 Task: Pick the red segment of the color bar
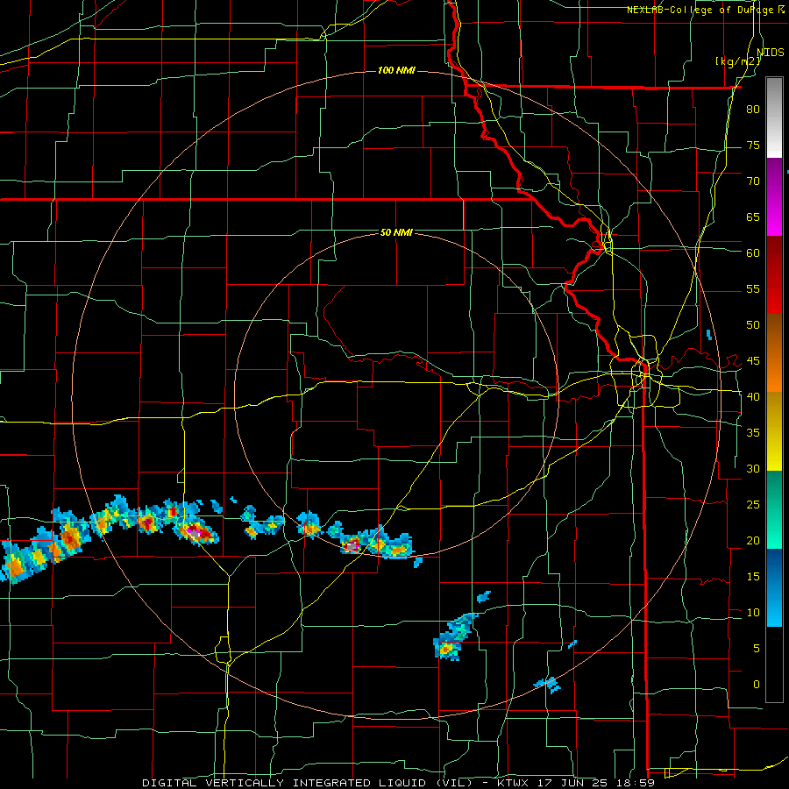point(774,274)
